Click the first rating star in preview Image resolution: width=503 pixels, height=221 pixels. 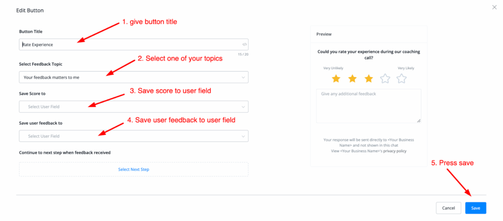point(336,78)
